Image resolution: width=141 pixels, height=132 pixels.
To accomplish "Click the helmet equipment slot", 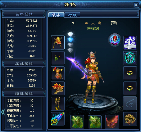I will (58, 42).
